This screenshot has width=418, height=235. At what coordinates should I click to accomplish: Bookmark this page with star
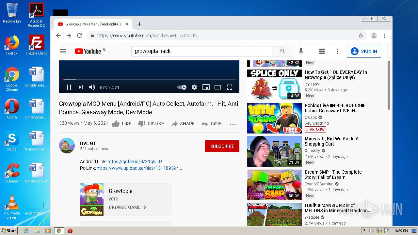click(361, 36)
